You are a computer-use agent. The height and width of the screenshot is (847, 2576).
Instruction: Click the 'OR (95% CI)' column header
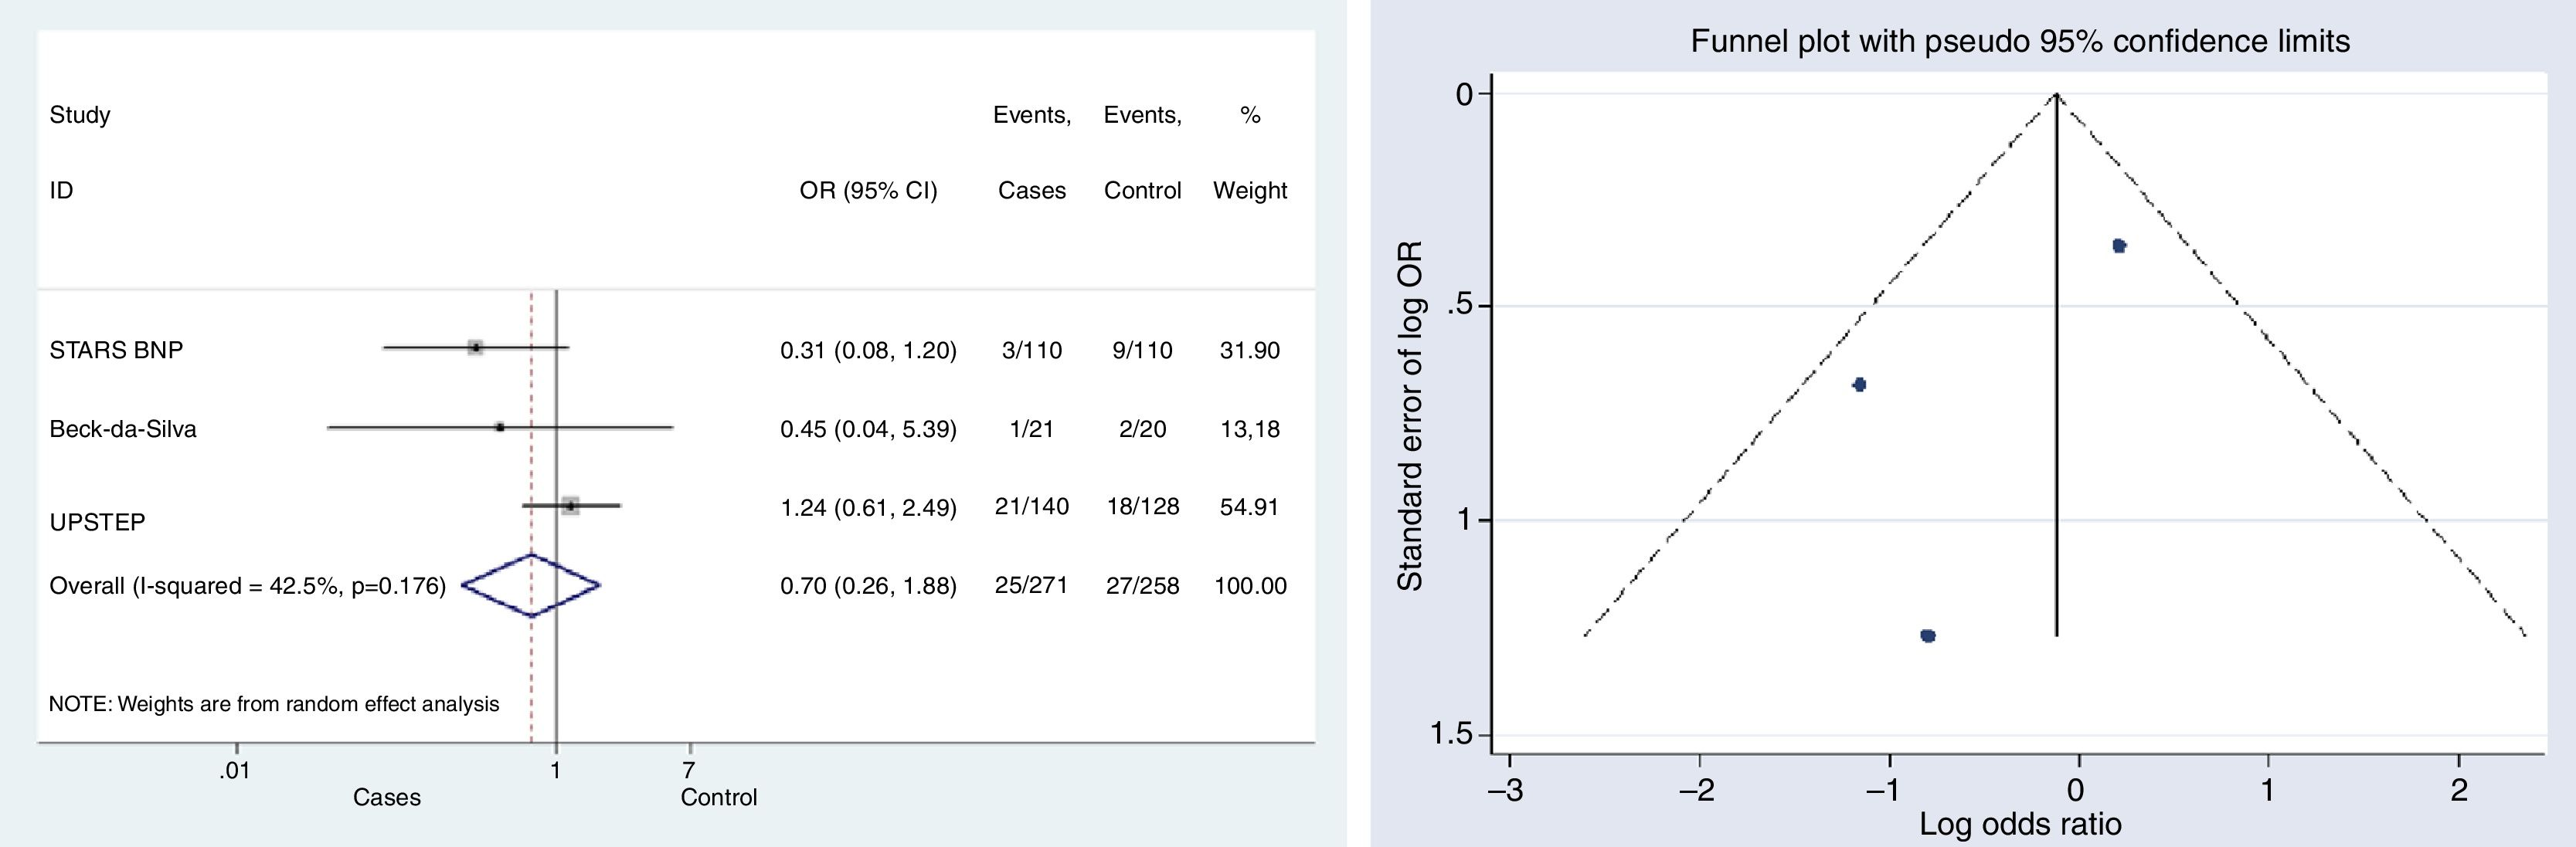click(x=868, y=191)
